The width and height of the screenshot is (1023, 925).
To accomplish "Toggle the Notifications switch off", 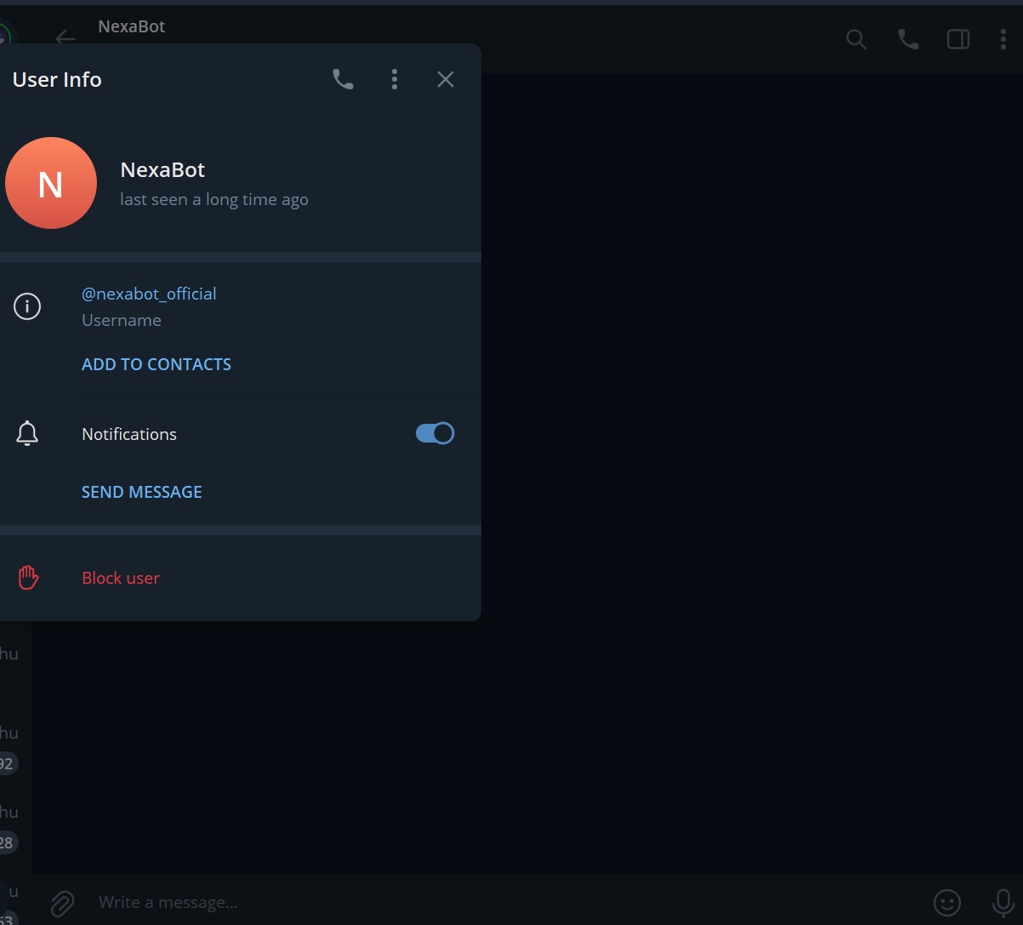I will [x=435, y=433].
